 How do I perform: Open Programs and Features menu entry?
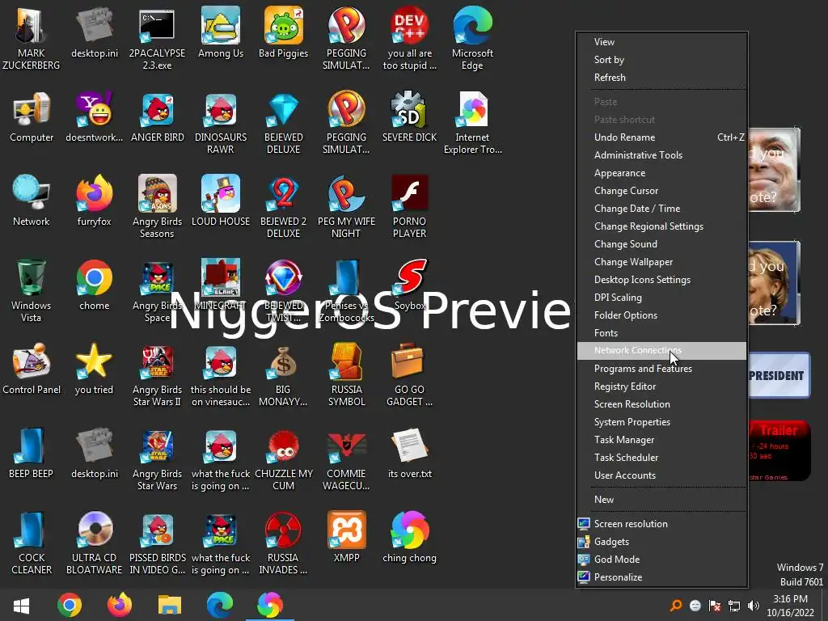(661, 369)
